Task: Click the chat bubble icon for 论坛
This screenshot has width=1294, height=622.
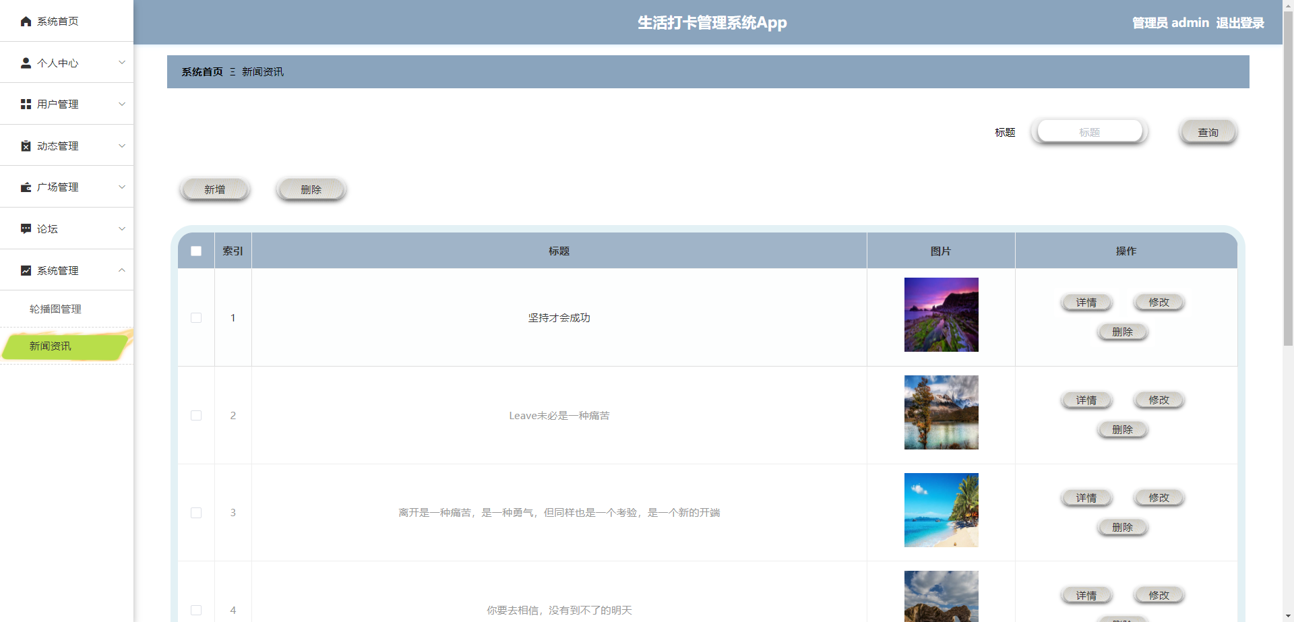Action: 26,229
